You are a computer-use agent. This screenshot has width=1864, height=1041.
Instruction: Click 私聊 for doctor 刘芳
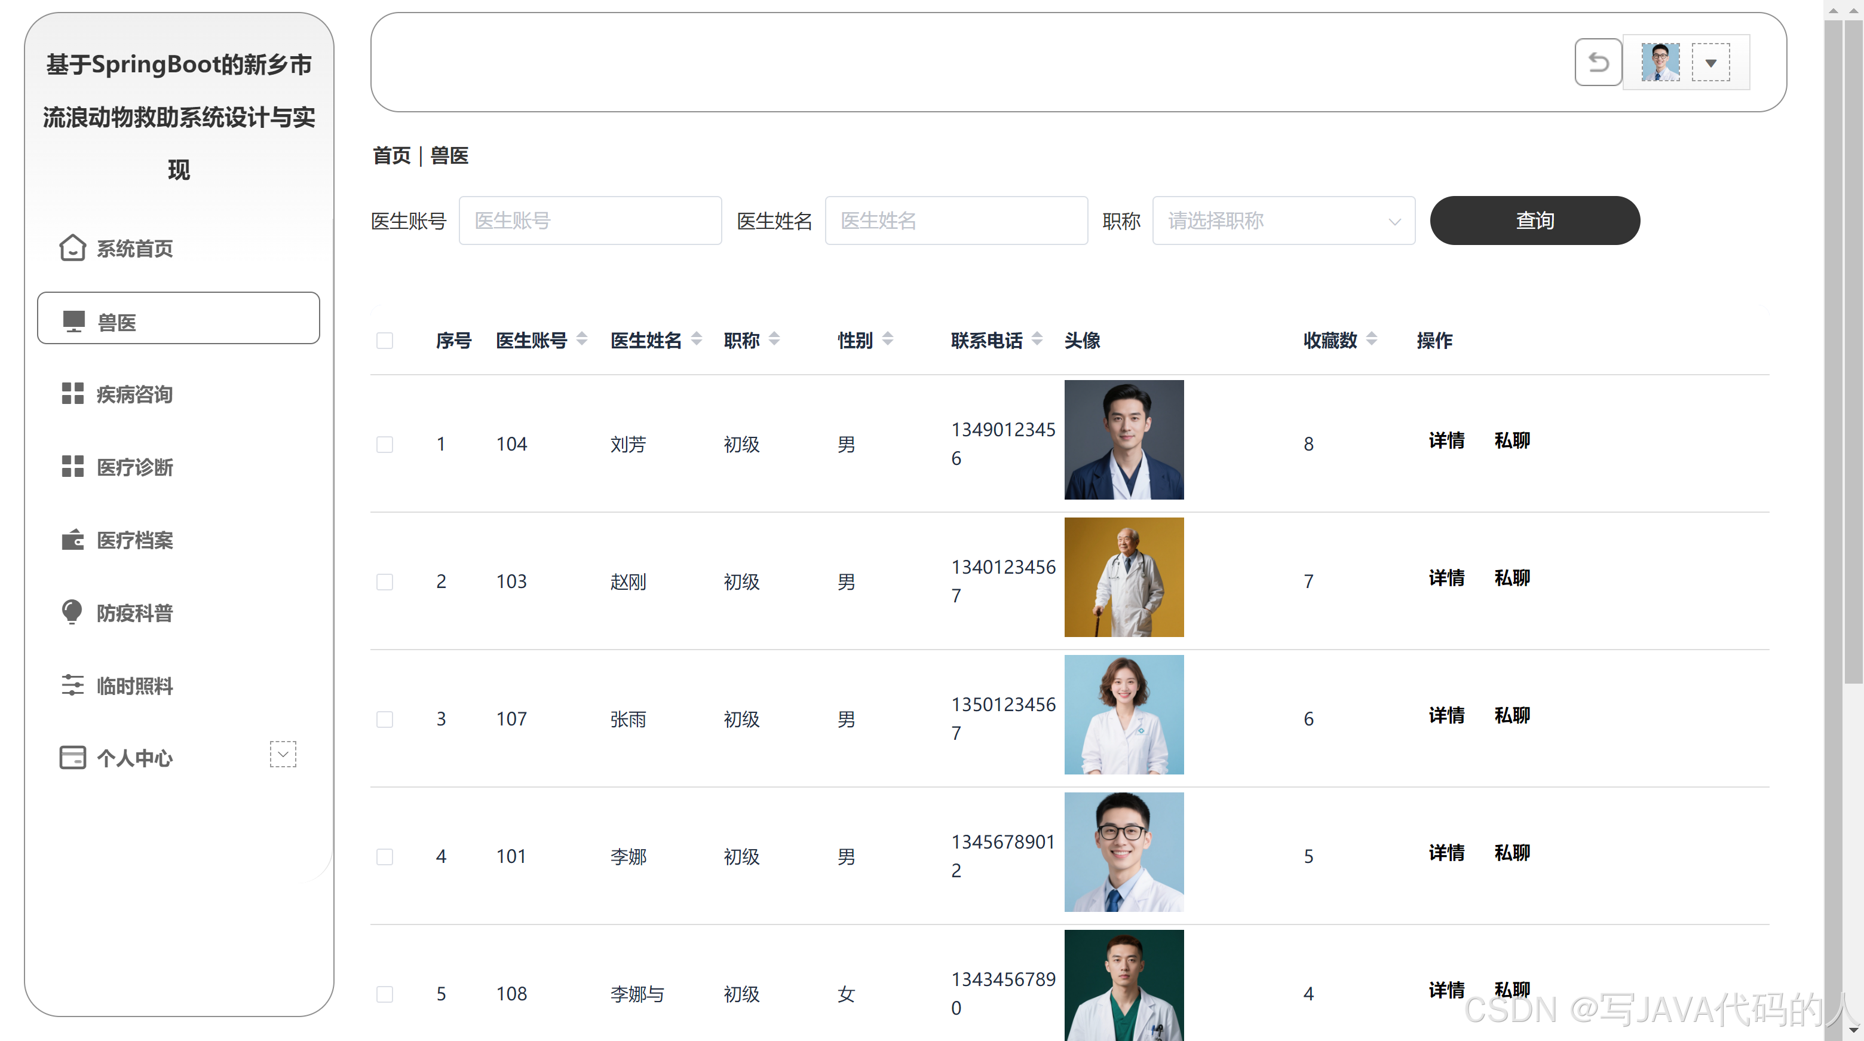tap(1512, 440)
